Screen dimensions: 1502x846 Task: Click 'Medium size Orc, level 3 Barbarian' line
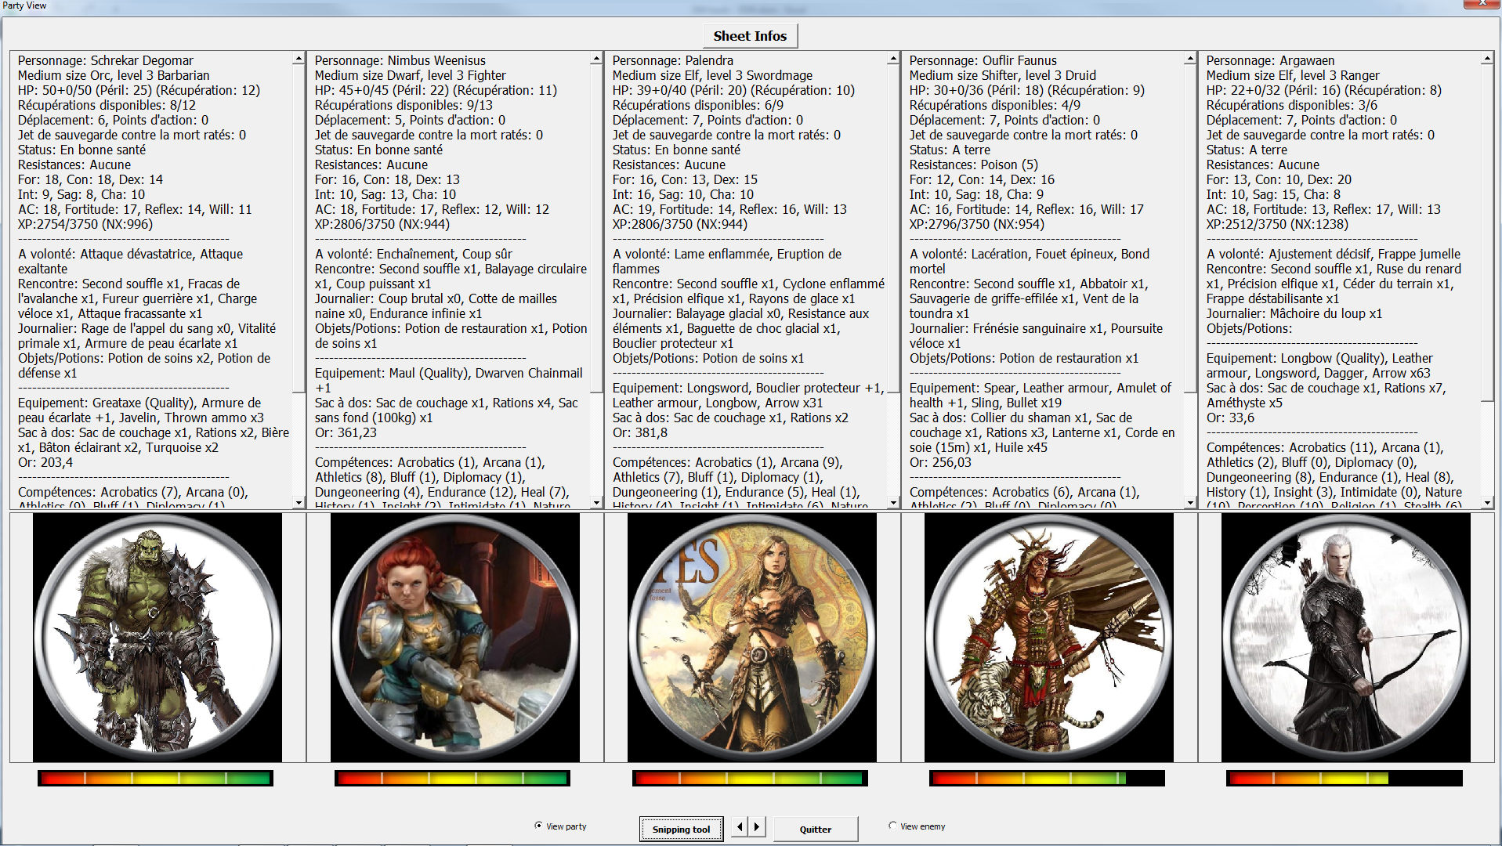pos(114,75)
